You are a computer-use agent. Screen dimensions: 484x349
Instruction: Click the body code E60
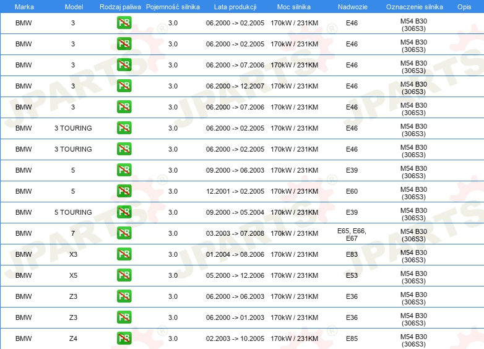pos(352,191)
